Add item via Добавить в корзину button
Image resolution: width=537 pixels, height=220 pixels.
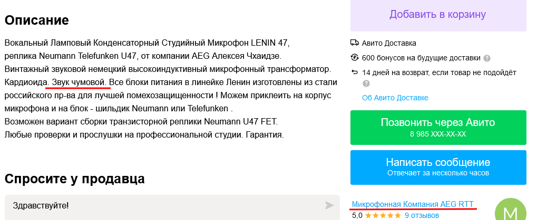pyautogui.click(x=438, y=15)
